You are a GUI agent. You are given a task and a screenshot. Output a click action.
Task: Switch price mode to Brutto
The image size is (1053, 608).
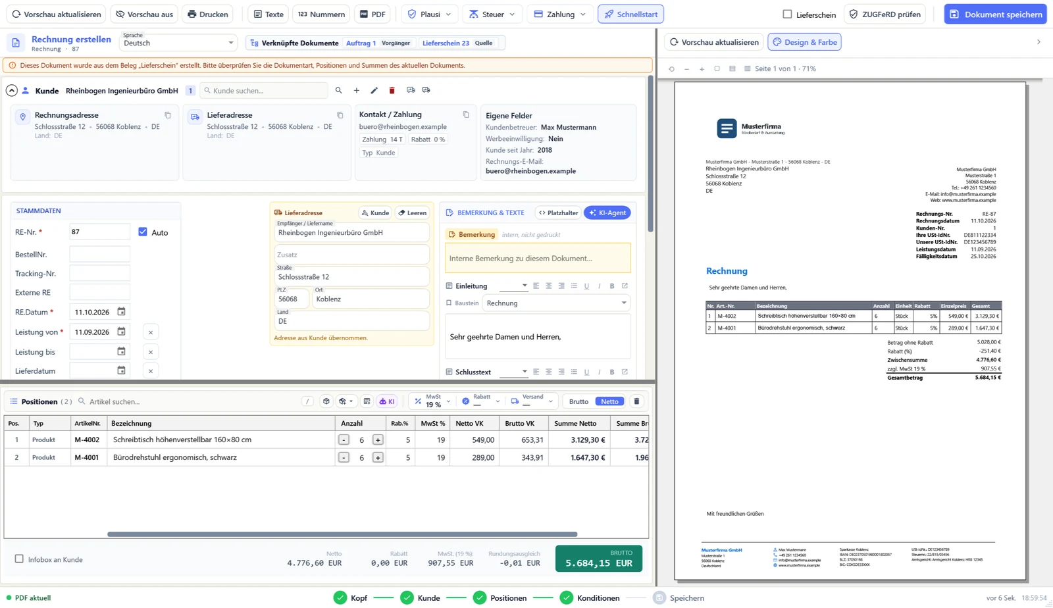pyautogui.click(x=578, y=401)
